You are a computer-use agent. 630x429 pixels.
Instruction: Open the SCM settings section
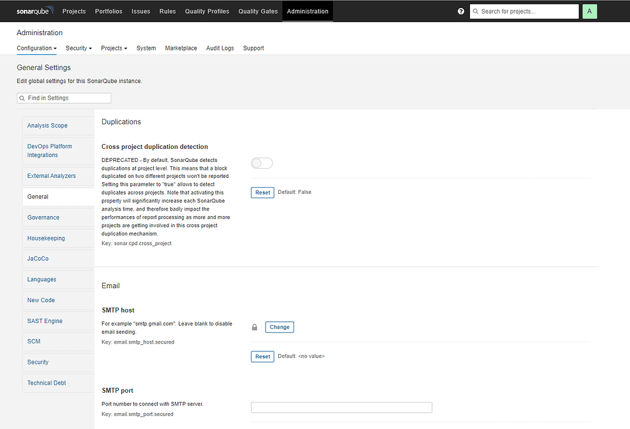[33, 341]
